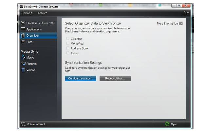Expand the help dropdown arrow
The width and height of the screenshot is (203, 131).
[x=188, y=13]
